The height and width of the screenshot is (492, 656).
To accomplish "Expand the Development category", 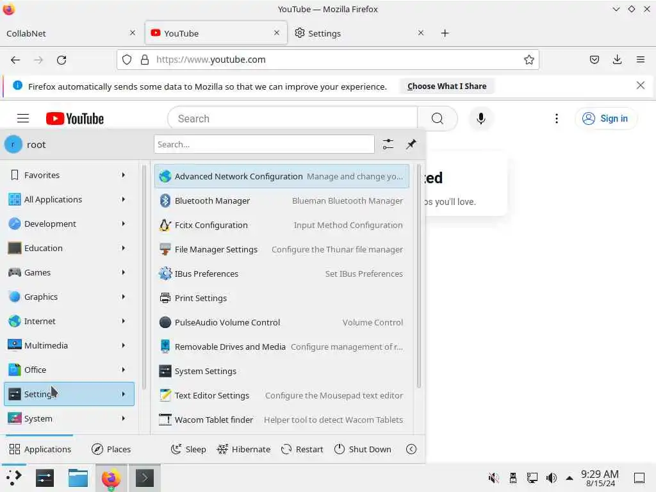I will 69,224.
